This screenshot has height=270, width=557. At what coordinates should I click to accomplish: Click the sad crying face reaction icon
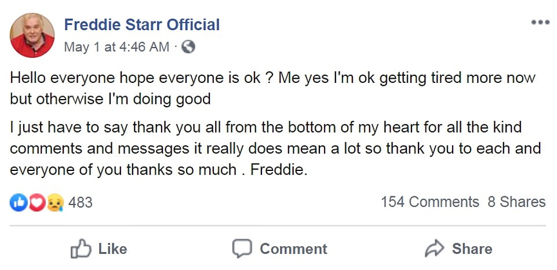tap(54, 202)
